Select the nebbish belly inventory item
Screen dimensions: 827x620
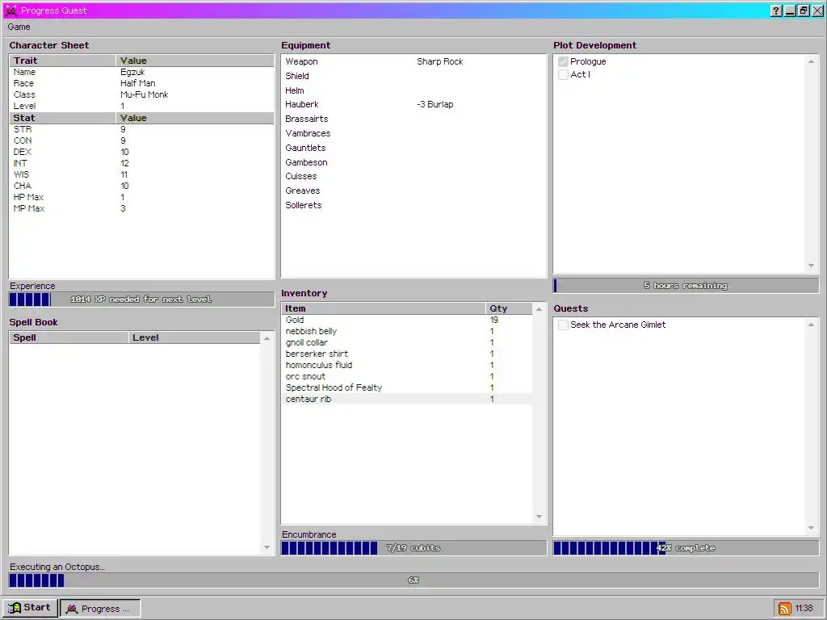(x=407, y=331)
